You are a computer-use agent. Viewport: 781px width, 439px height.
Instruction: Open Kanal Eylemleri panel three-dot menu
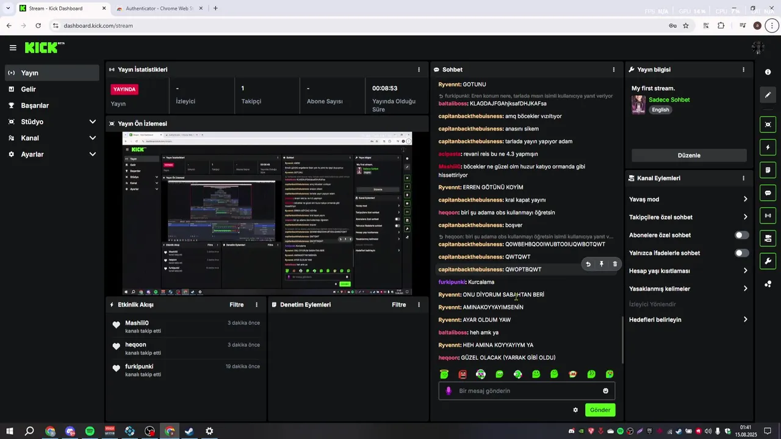(743, 178)
